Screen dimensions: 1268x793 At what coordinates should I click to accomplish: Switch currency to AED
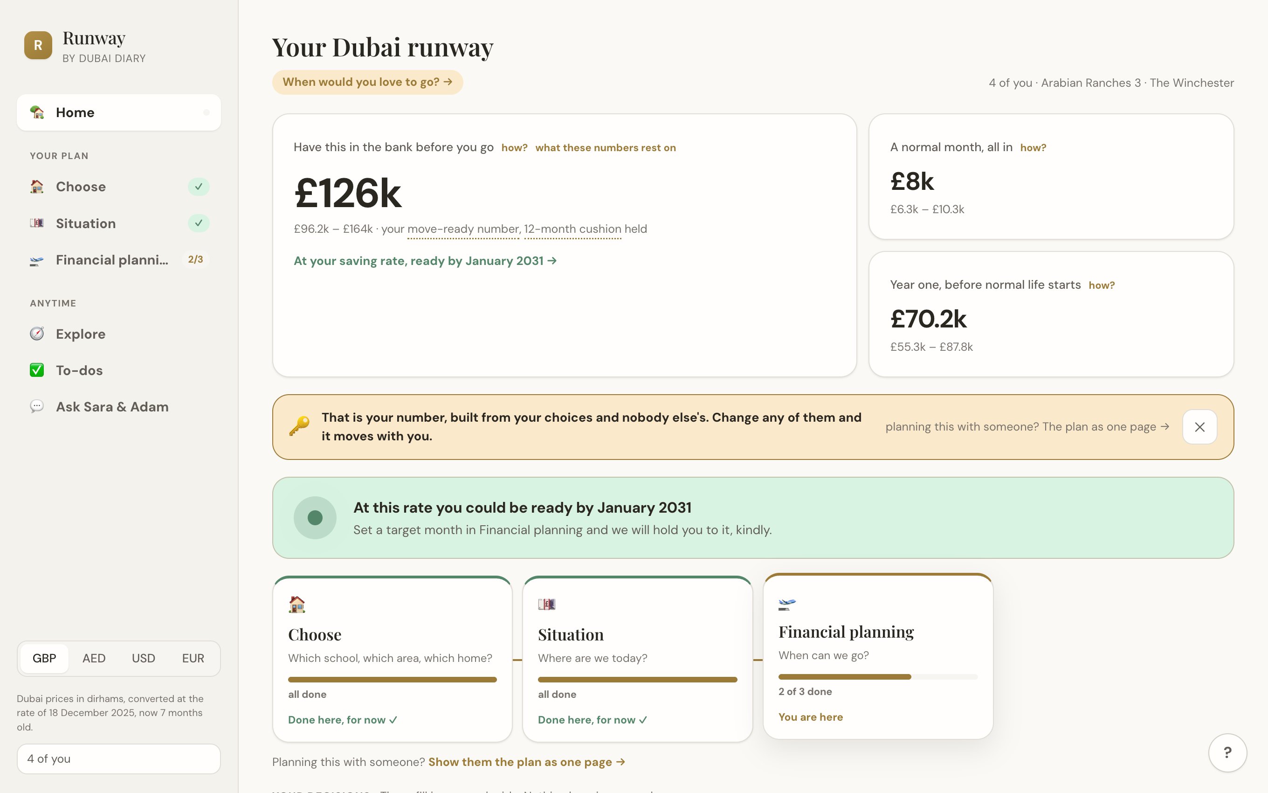(x=94, y=658)
